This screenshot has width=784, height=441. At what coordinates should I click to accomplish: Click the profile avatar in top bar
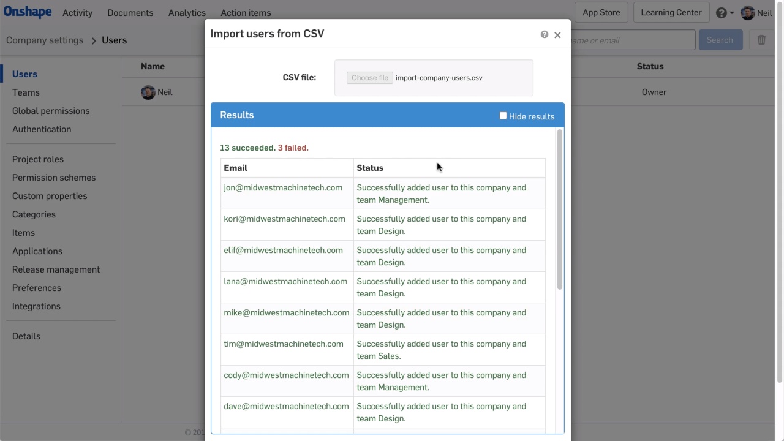(747, 13)
